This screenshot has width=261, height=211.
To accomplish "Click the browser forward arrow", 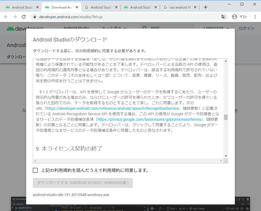I will 15,17.
